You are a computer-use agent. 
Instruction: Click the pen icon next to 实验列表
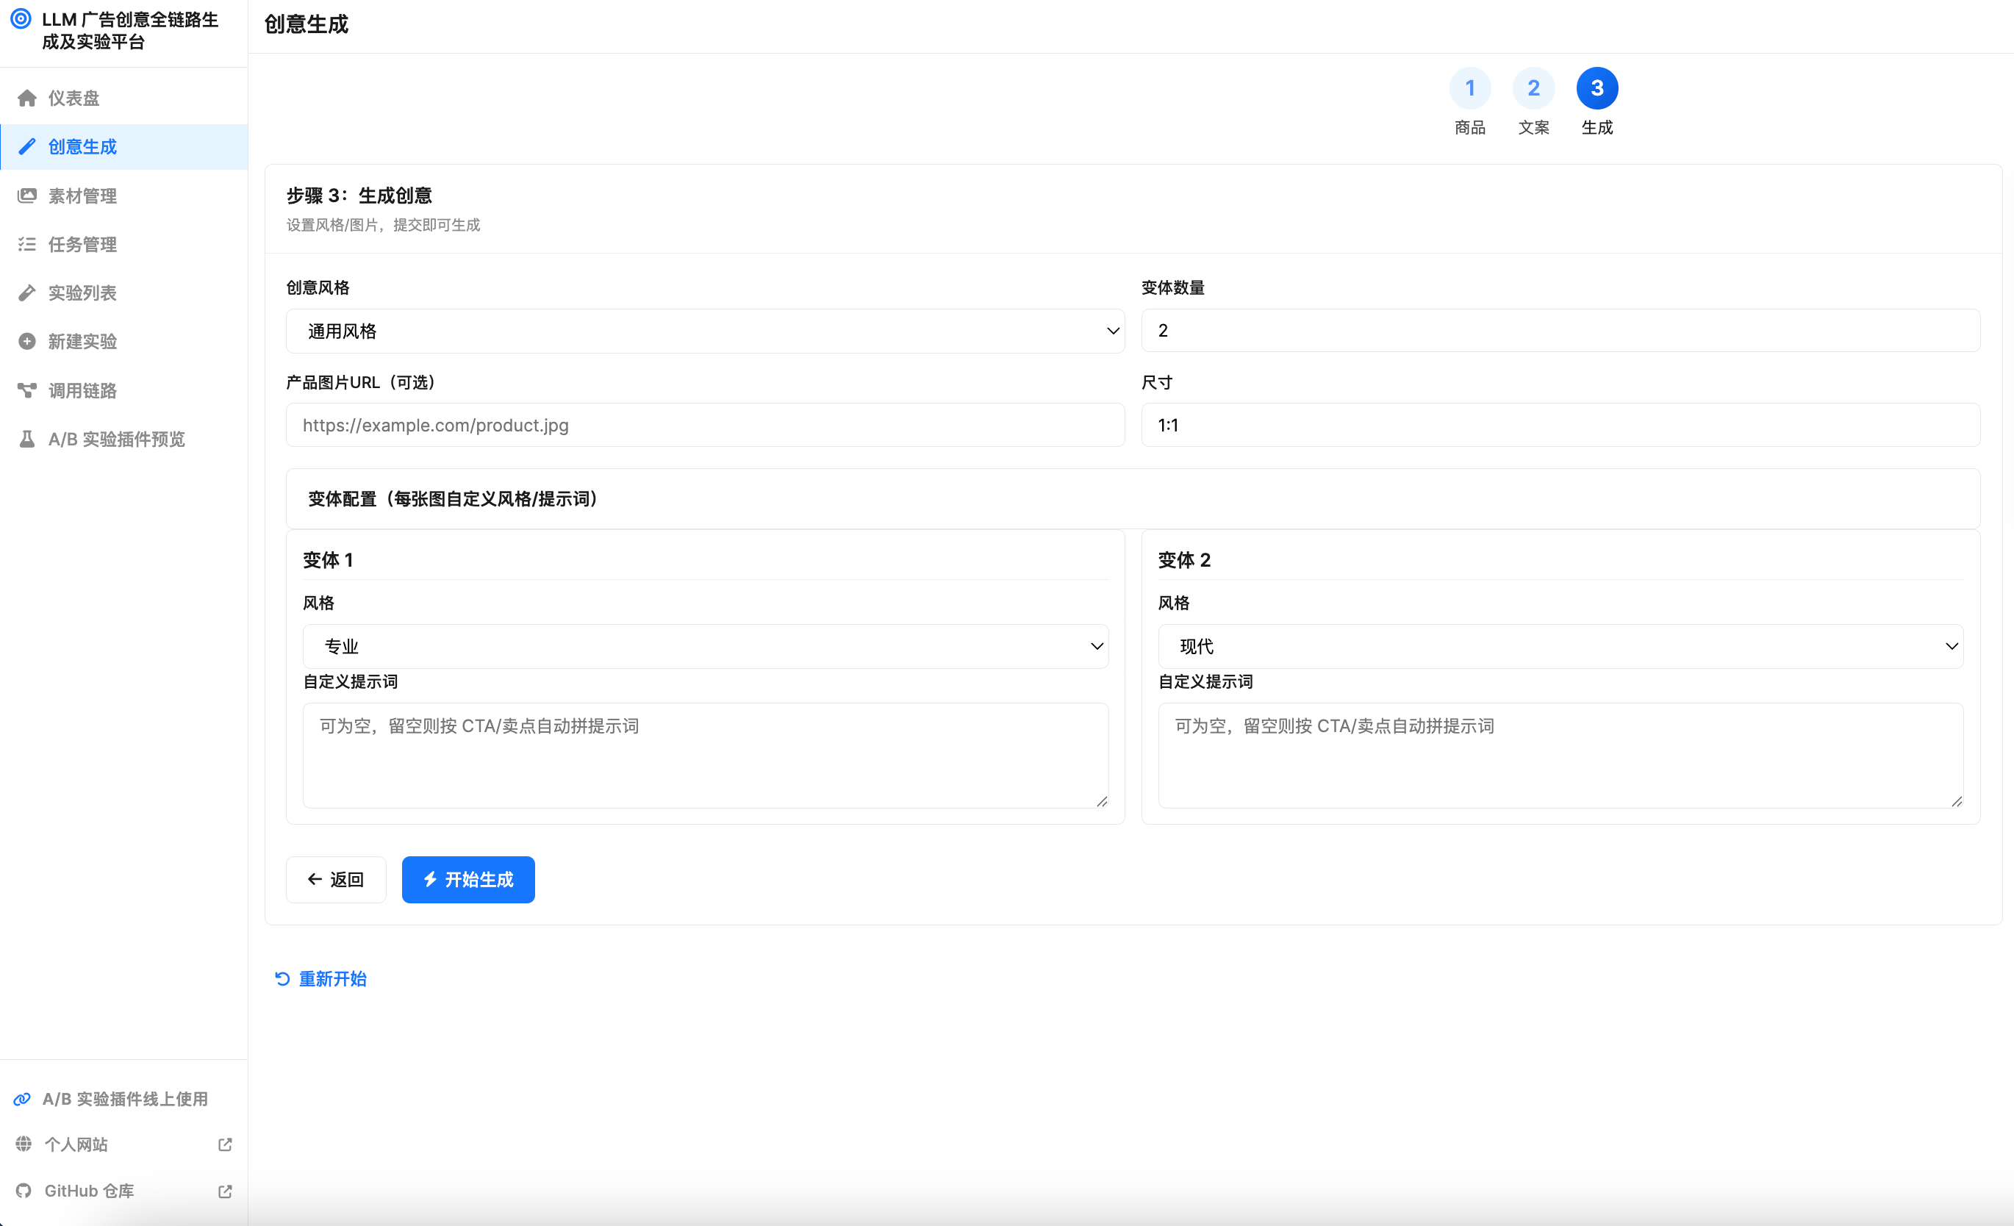pos(27,293)
